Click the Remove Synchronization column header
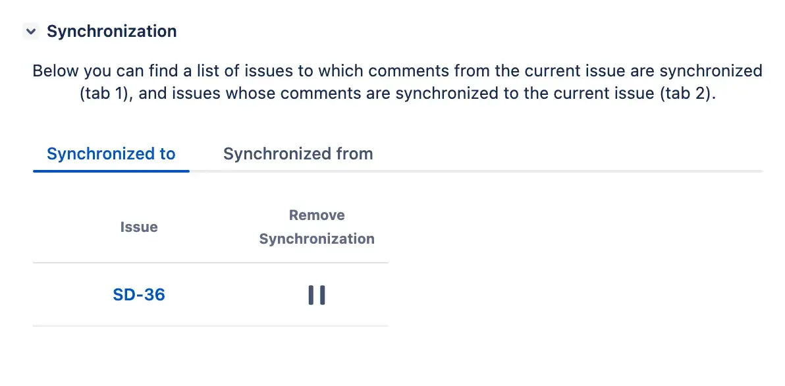Image resolution: width=785 pixels, height=386 pixels. (316, 227)
